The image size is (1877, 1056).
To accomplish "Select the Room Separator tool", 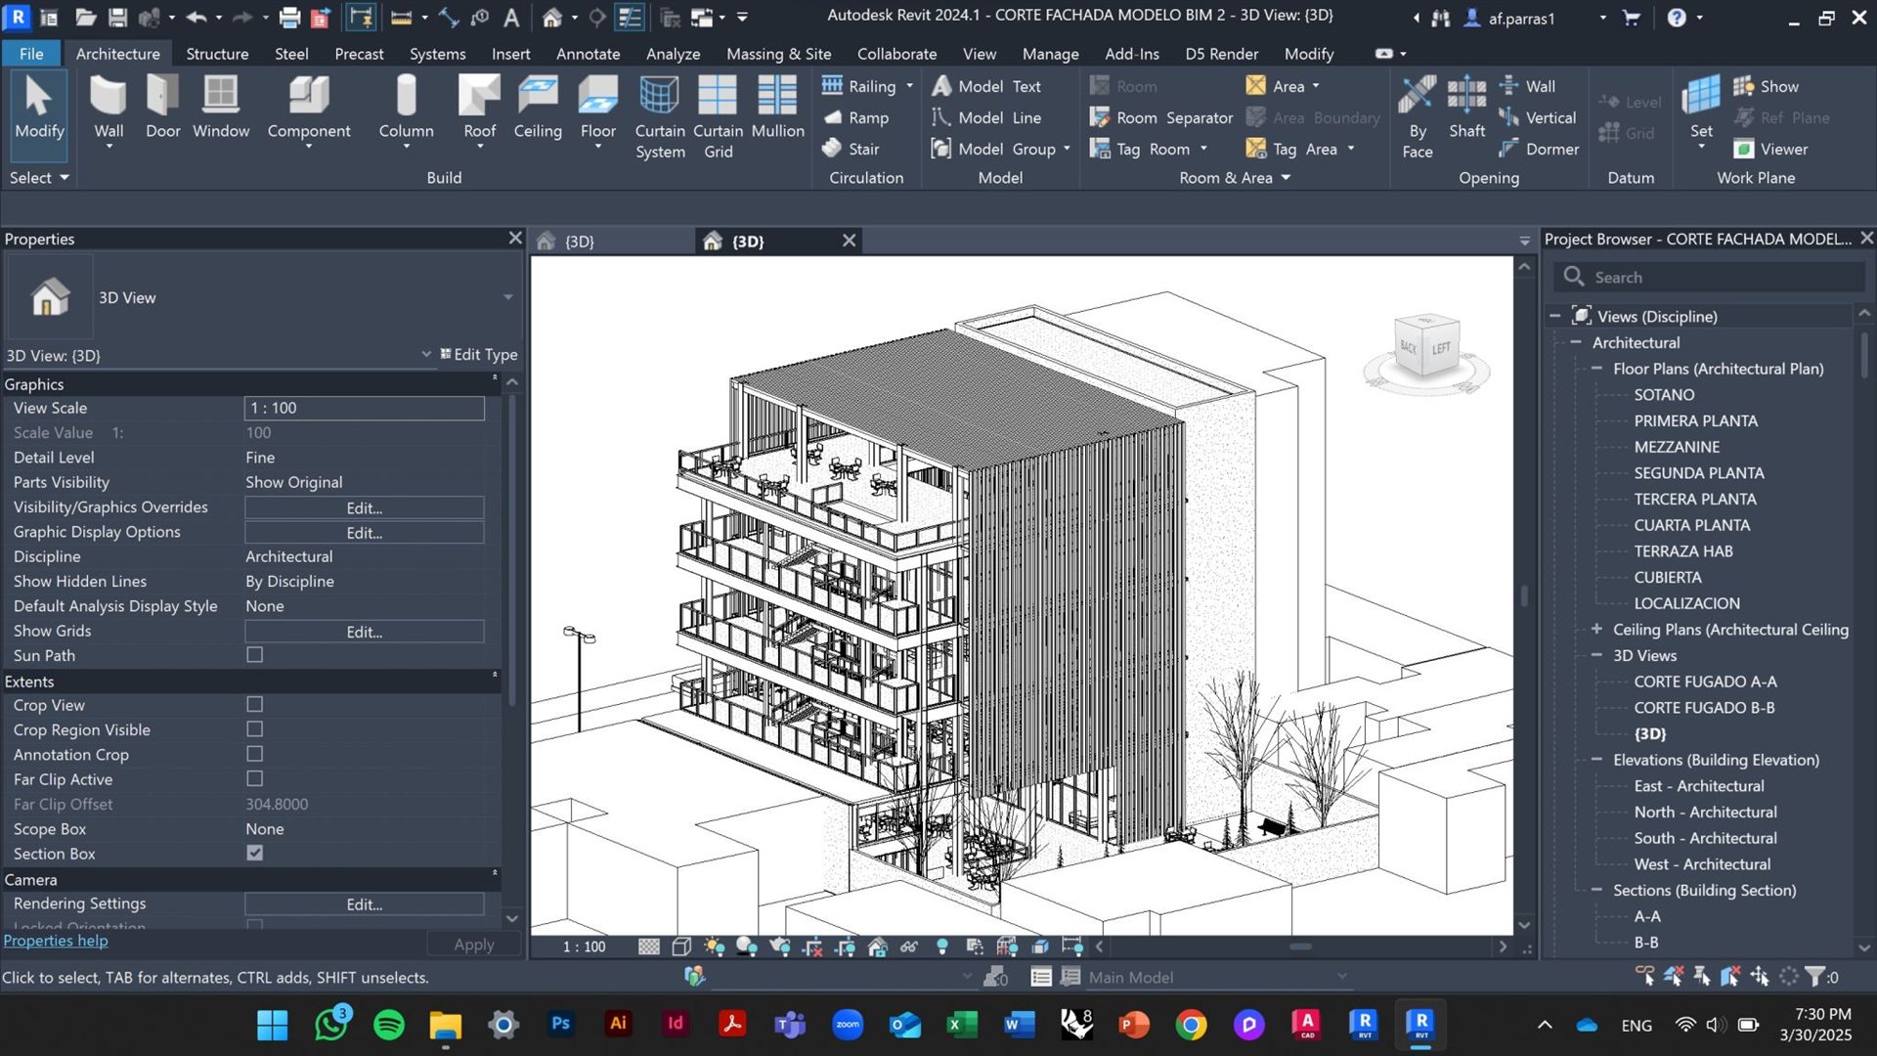I will click(1160, 117).
